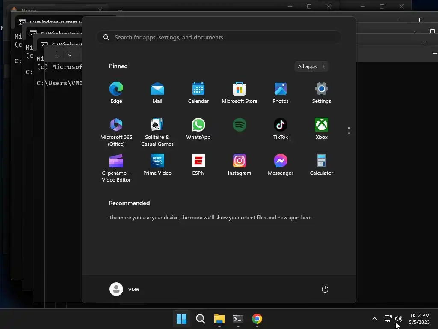The image size is (438, 329).
Task: Open the Instagram app
Action: point(240,165)
